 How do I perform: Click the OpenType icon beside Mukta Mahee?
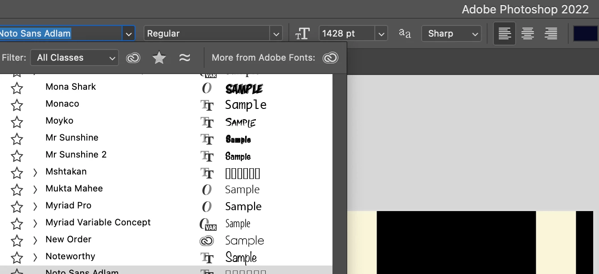click(207, 190)
